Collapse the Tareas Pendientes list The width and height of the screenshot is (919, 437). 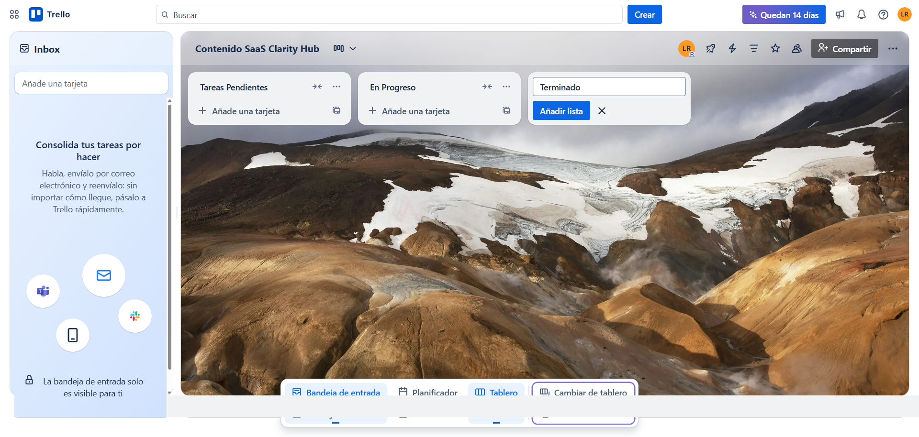317,87
